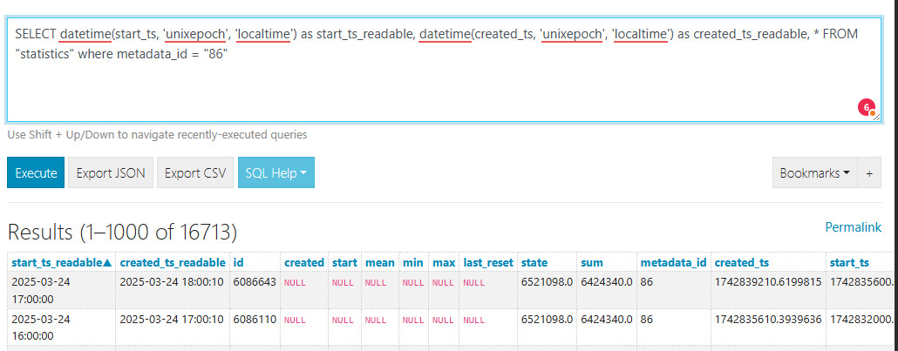The image size is (898, 351).
Task: Sort by the mean column header
Action: coord(379,262)
